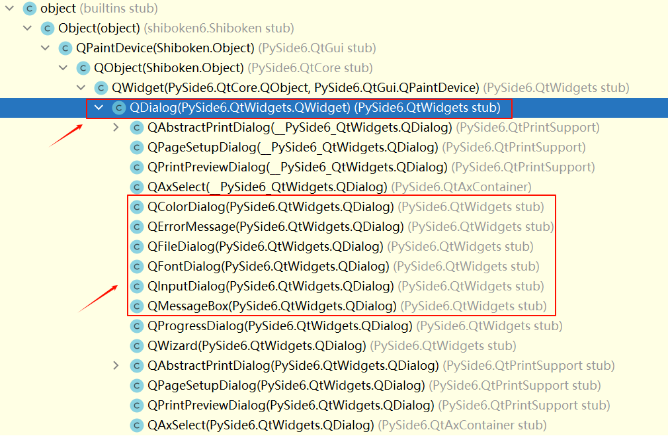The width and height of the screenshot is (668, 436).
Task: Click the class icon on the highlighted QDialog row
Action: 119,108
